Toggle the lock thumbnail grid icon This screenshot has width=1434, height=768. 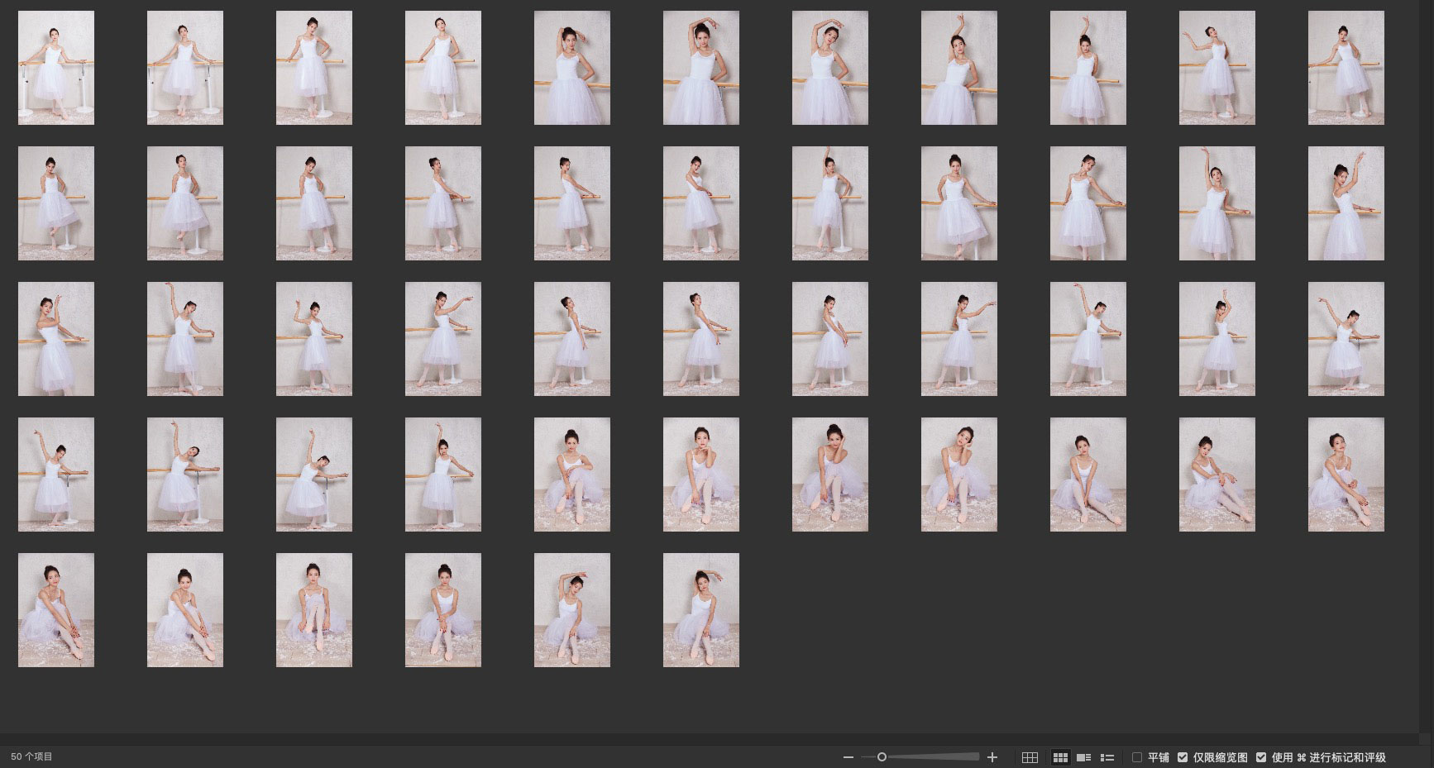[1030, 757]
